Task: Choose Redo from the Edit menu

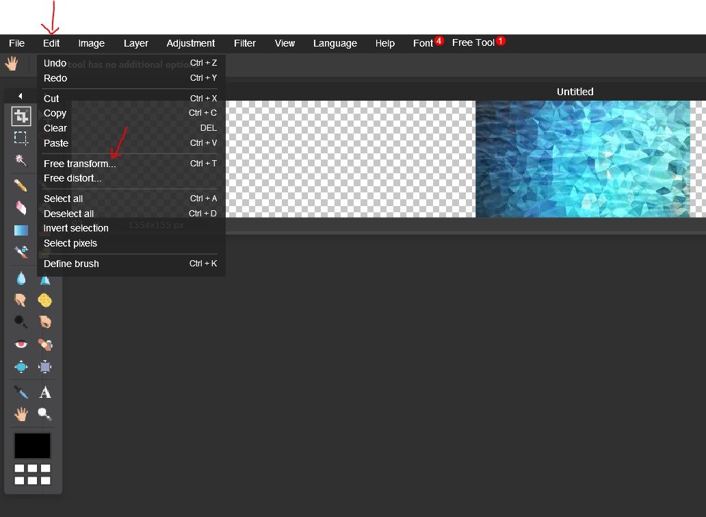Action: click(131, 78)
